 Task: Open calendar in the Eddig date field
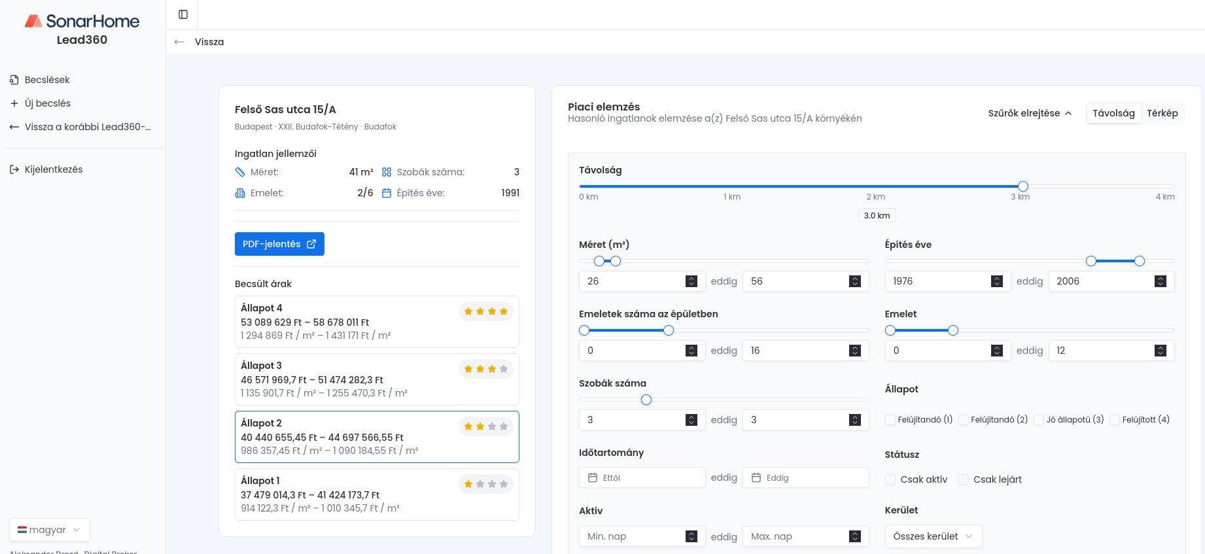coord(756,477)
